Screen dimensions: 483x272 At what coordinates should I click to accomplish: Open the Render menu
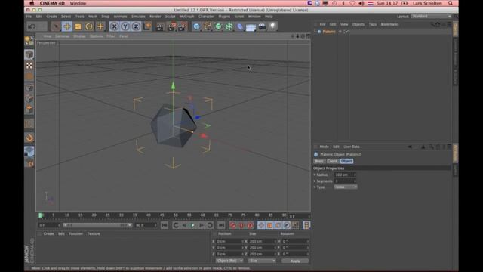point(155,17)
